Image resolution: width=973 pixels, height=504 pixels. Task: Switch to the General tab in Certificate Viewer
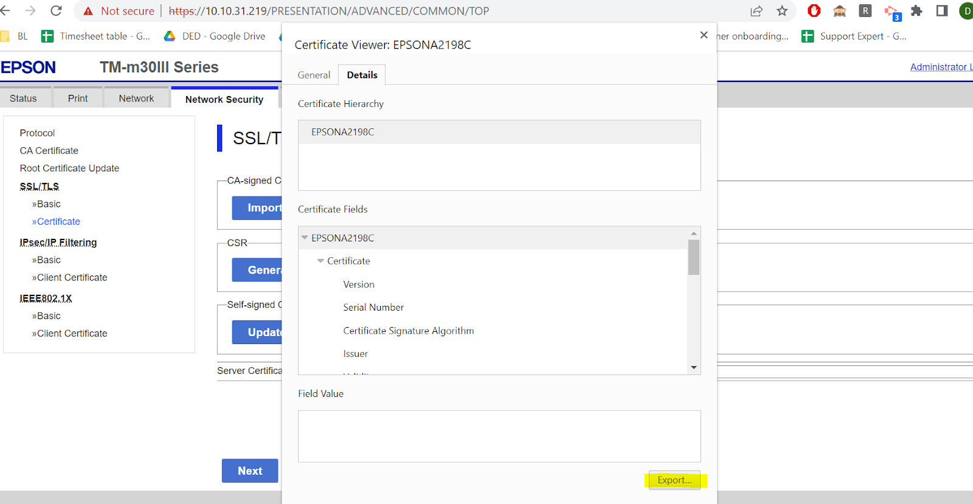click(x=314, y=75)
